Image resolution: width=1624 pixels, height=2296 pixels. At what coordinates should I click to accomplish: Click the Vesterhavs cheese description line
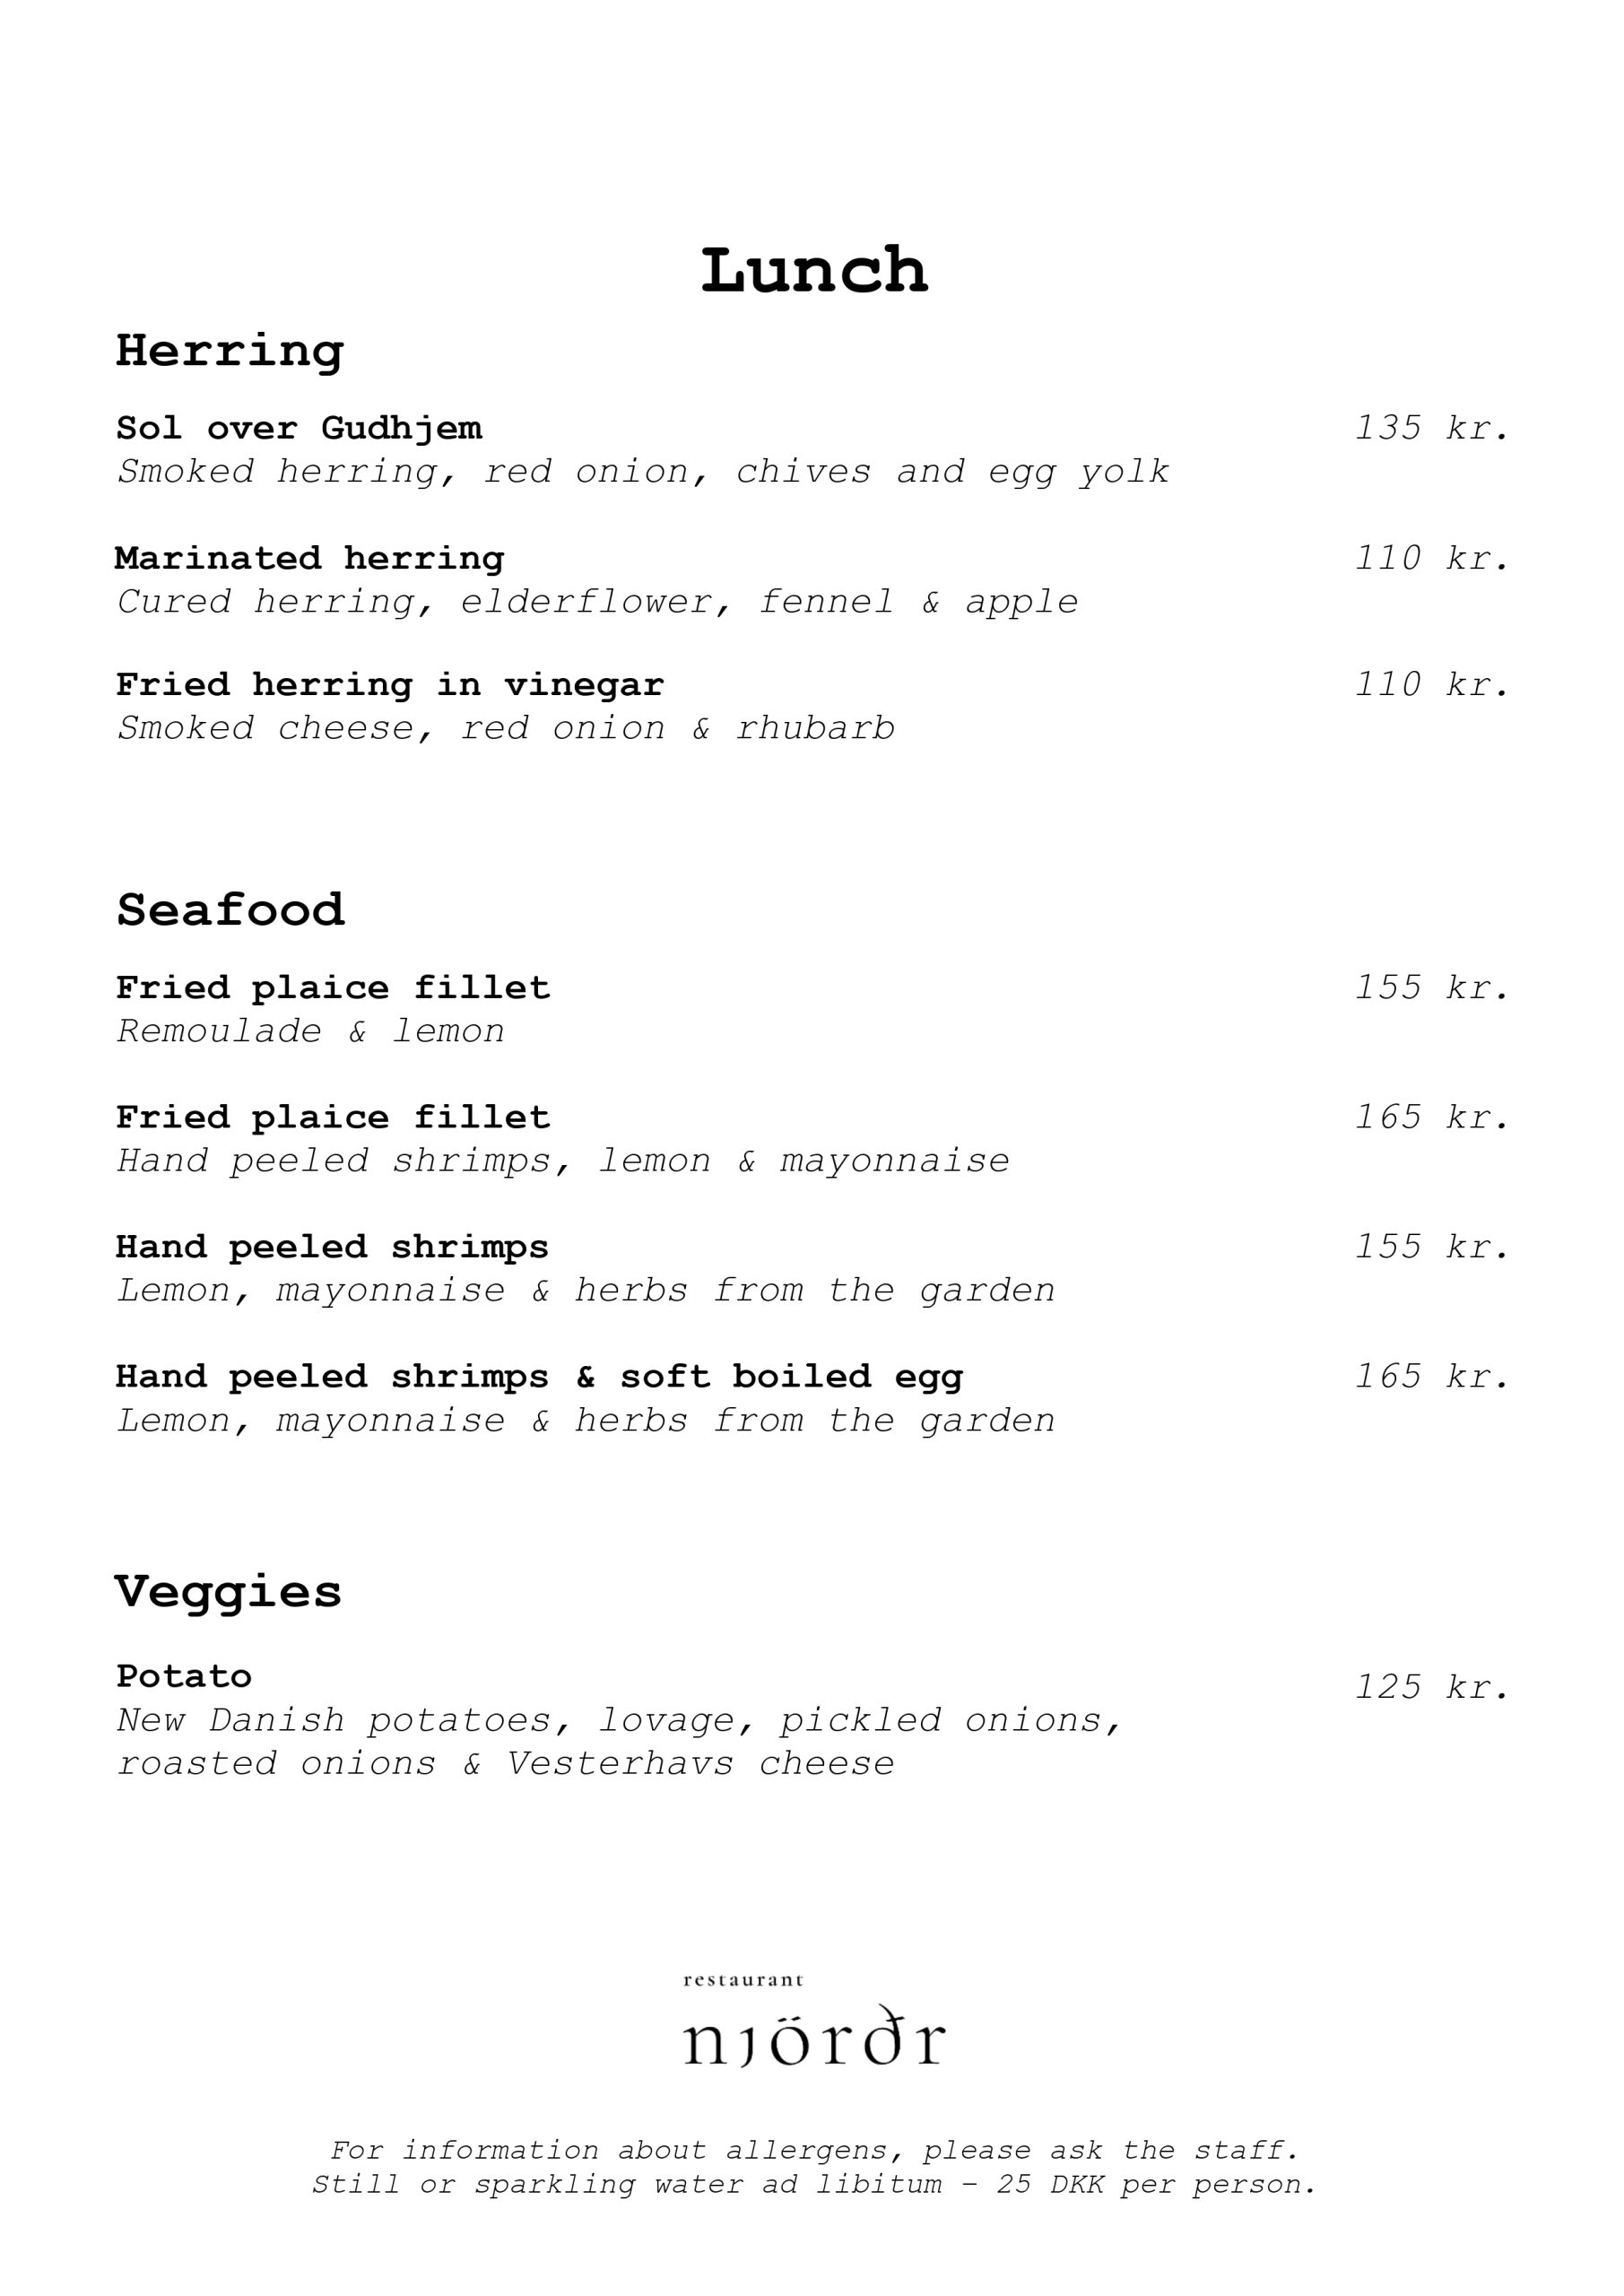506,1764
